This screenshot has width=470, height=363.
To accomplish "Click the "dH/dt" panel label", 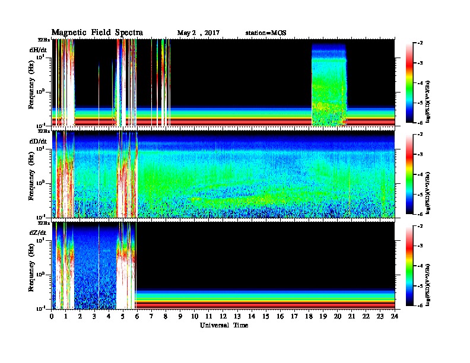I will pyautogui.click(x=38, y=50).
